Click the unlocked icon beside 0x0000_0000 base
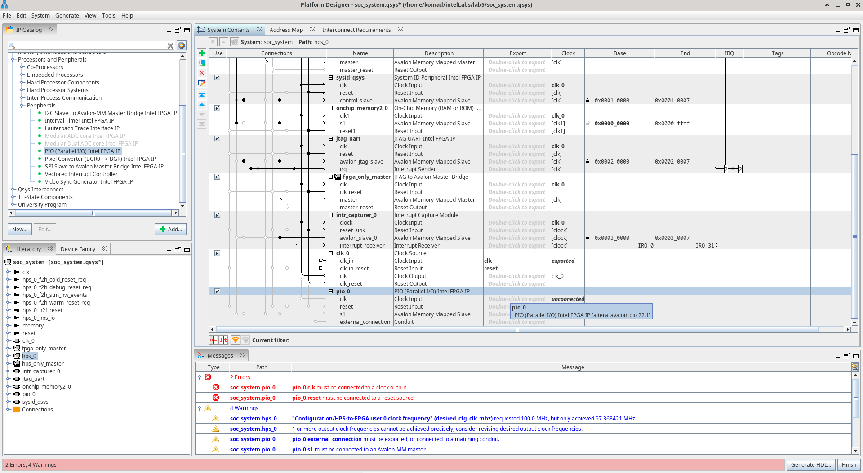 (587, 123)
